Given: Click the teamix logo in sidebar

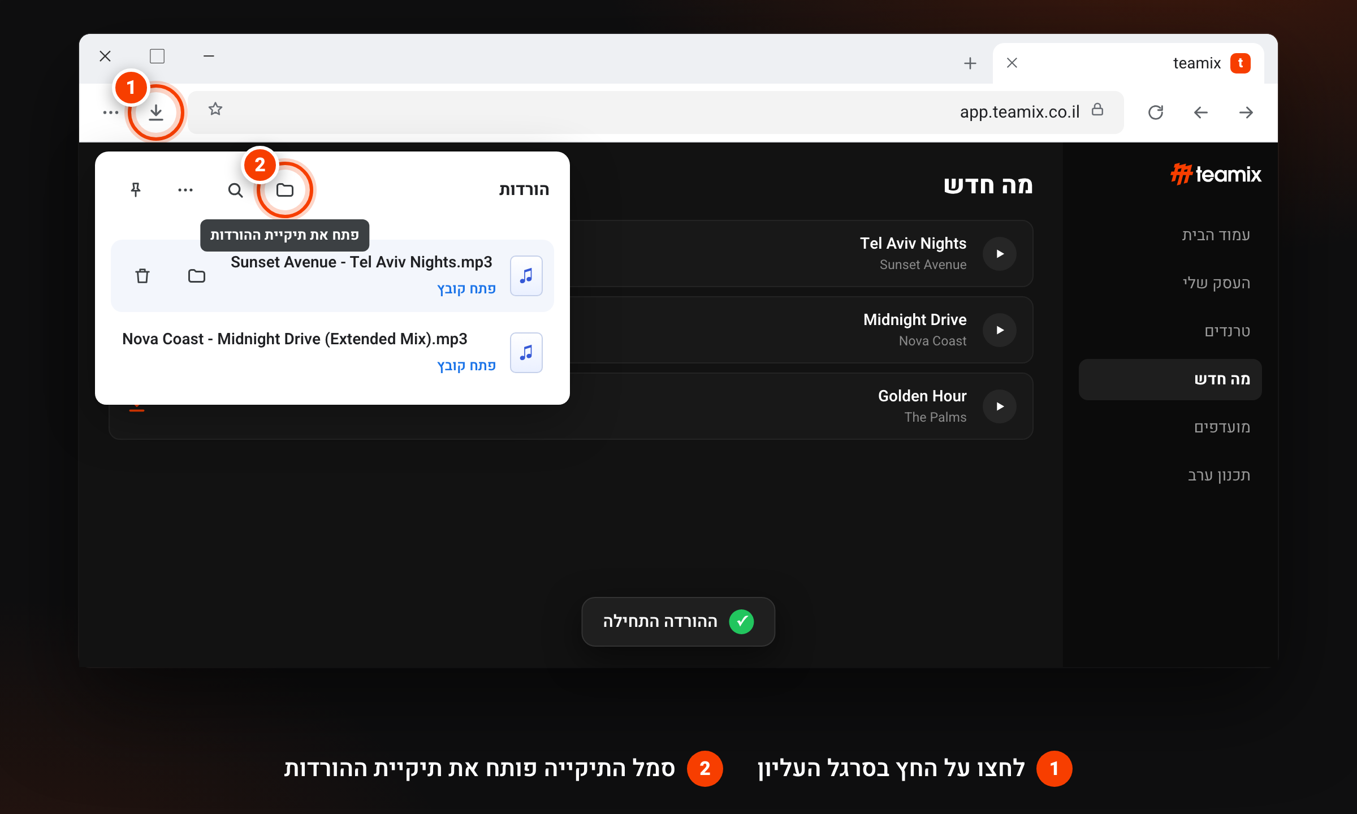Looking at the screenshot, I should tap(1216, 174).
